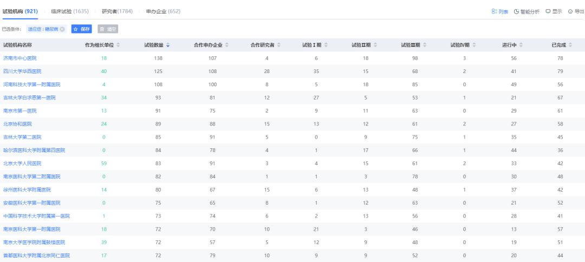The width and height of the screenshot is (585, 262).
Task: Switch to 列表 list view
Action: pyautogui.click(x=499, y=11)
